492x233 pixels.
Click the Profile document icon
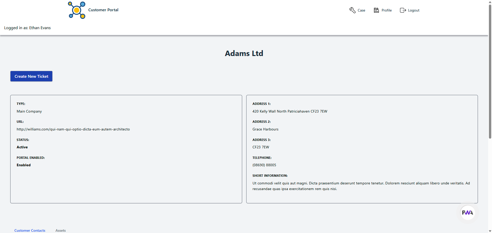pos(376,10)
